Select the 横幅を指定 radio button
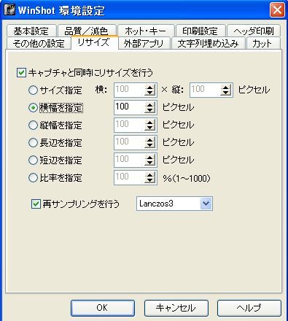 coord(33,107)
